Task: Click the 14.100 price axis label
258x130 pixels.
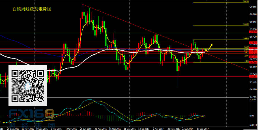Action: (253, 89)
